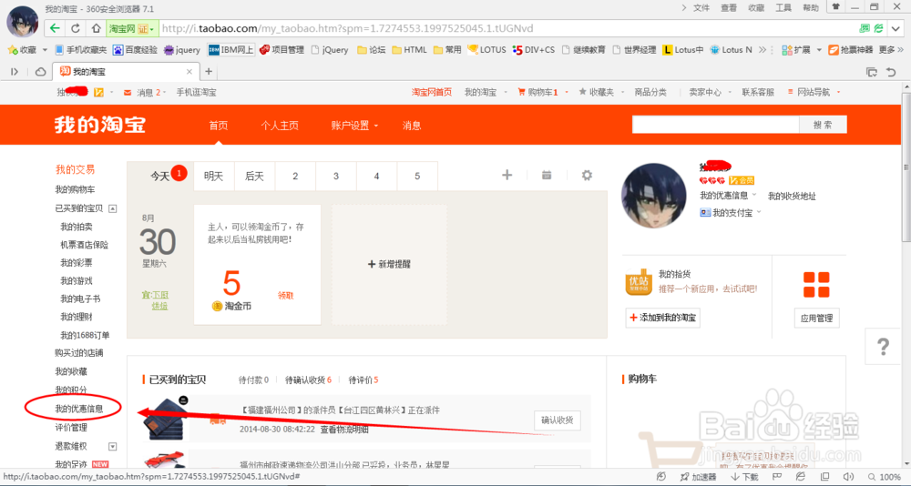Open 我的优惠信息 in left sidebar

click(x=79, y=409)
